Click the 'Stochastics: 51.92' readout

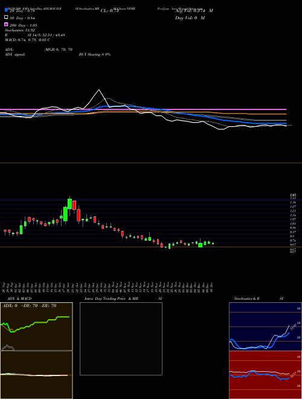pyautogui.click(x=19, y=30)
